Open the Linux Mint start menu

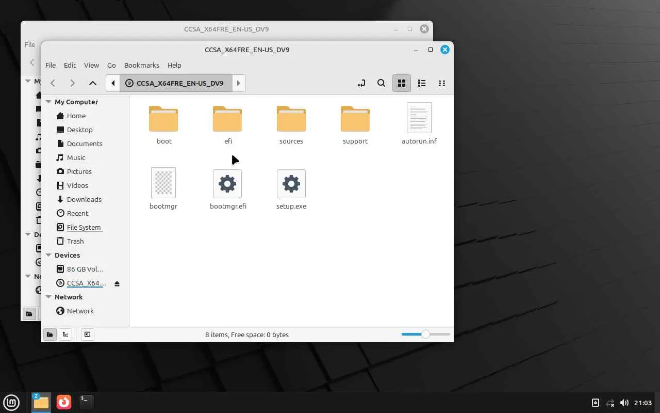click(x=11, y=402)
